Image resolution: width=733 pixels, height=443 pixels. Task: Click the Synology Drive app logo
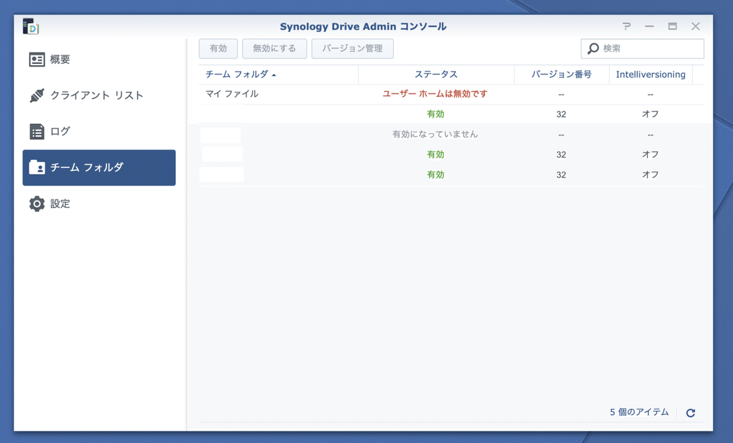(31, 27)
